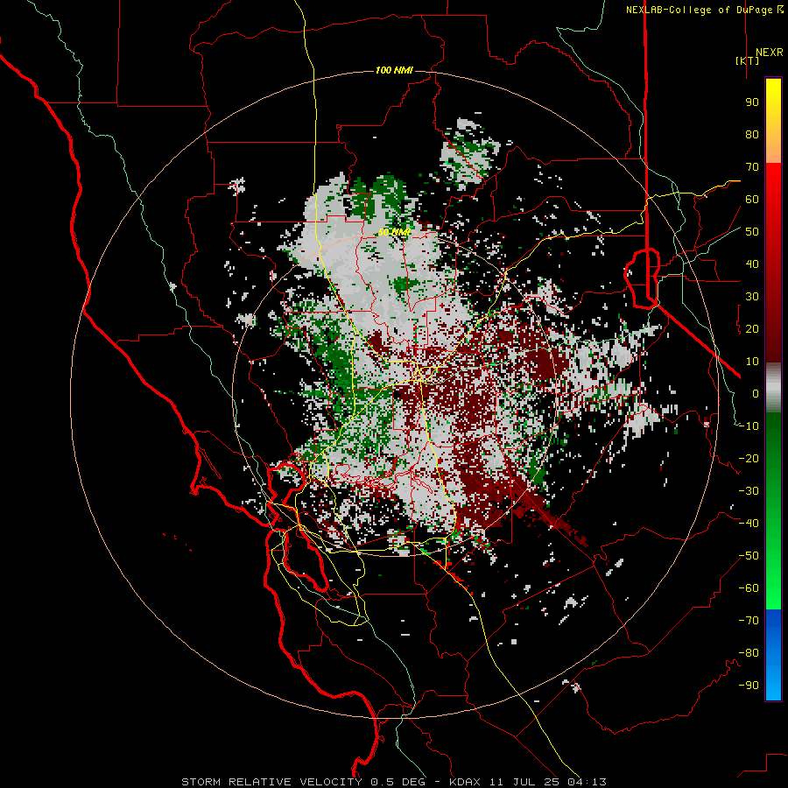Screen dimensions: 788x788
Task: Click the 0 value on velocity scale
Action: coord(756,394)
